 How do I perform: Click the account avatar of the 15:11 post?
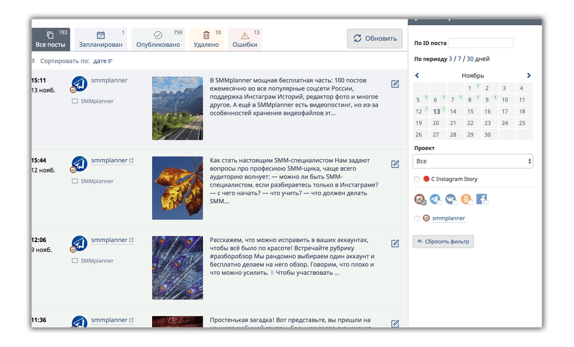[79, 84]
